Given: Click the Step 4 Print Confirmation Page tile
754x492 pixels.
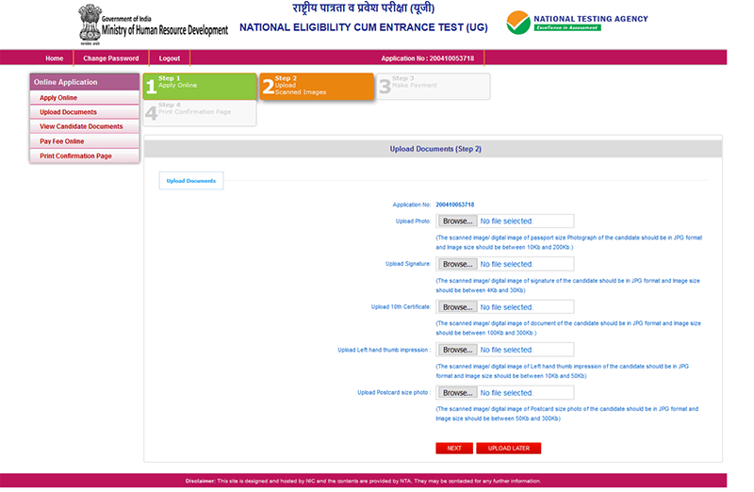Looking at the screenshot, I should (x=200, y=113).
